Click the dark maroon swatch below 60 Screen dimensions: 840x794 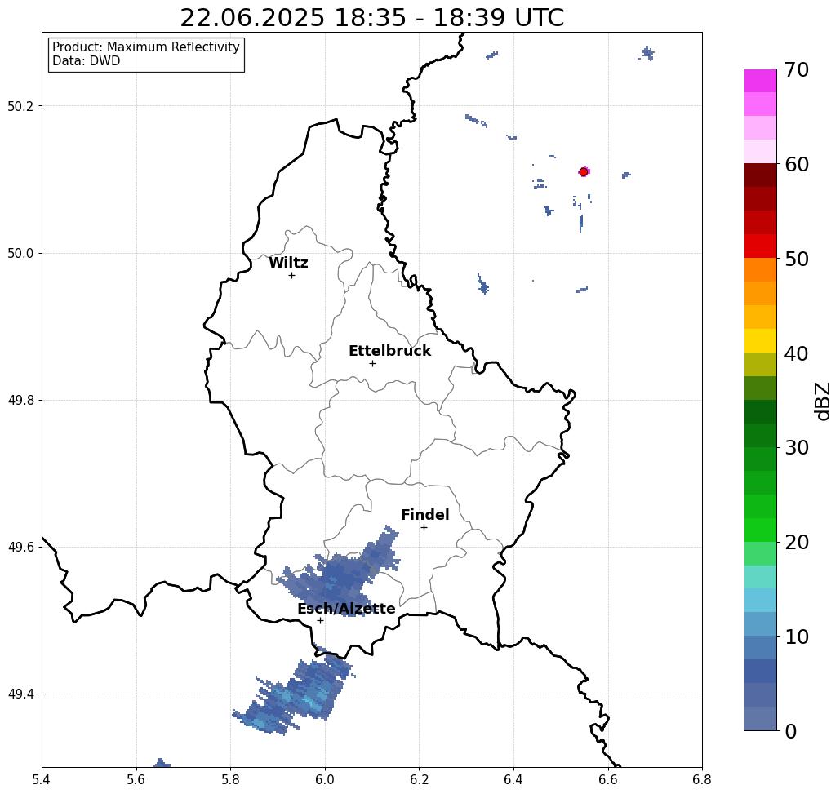pyautogui.click(x=760, y=175)
